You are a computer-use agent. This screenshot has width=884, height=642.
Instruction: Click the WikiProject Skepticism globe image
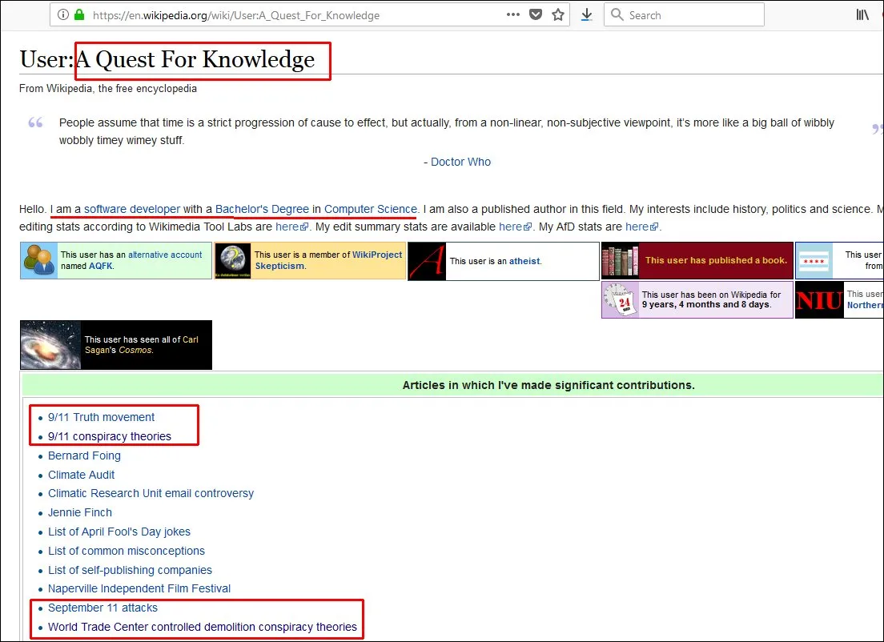click(233, 261)
